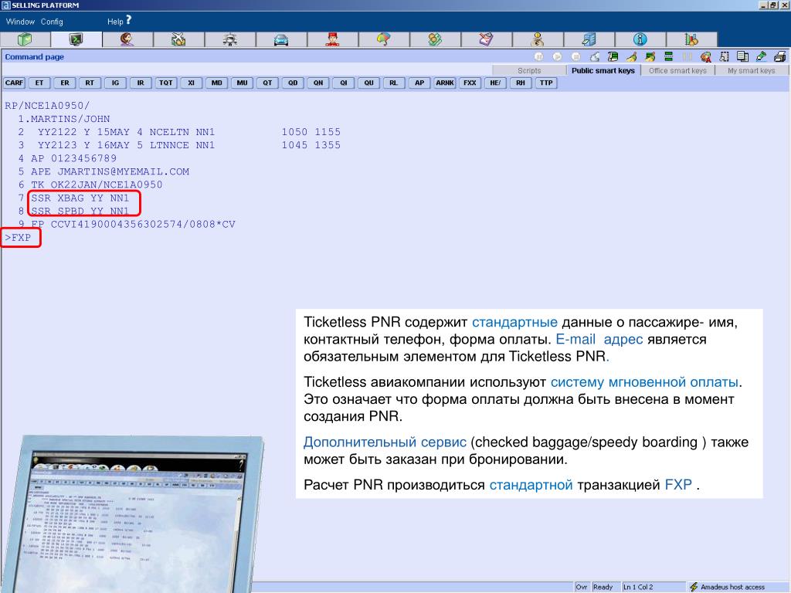Open the Window menu
Viewport: 791px width, 593px height.
[x=20, y=22]
